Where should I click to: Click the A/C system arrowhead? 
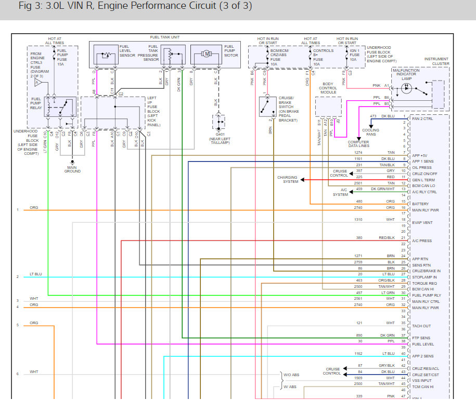351,192
